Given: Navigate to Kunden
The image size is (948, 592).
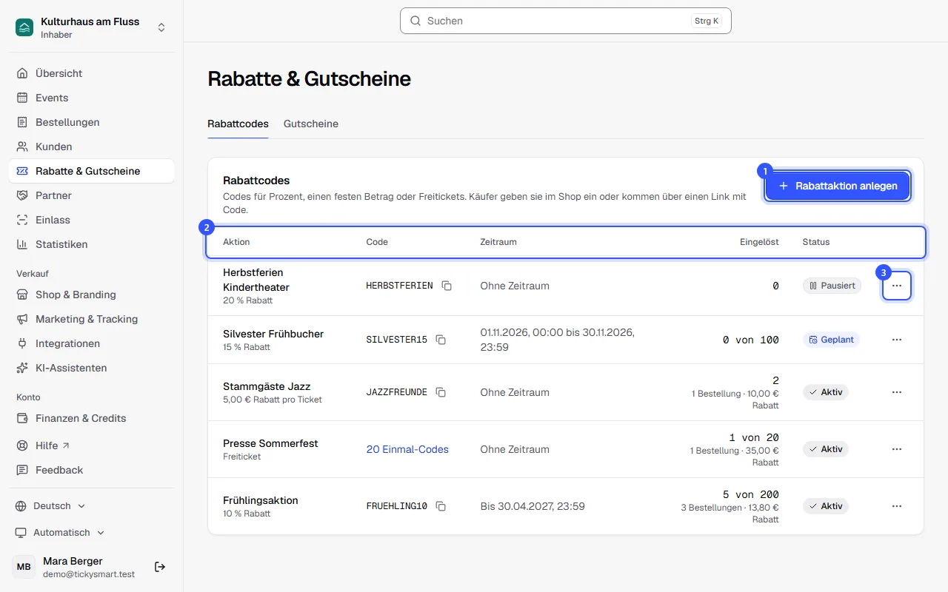Looking at the screenshot, I should 92,147.
